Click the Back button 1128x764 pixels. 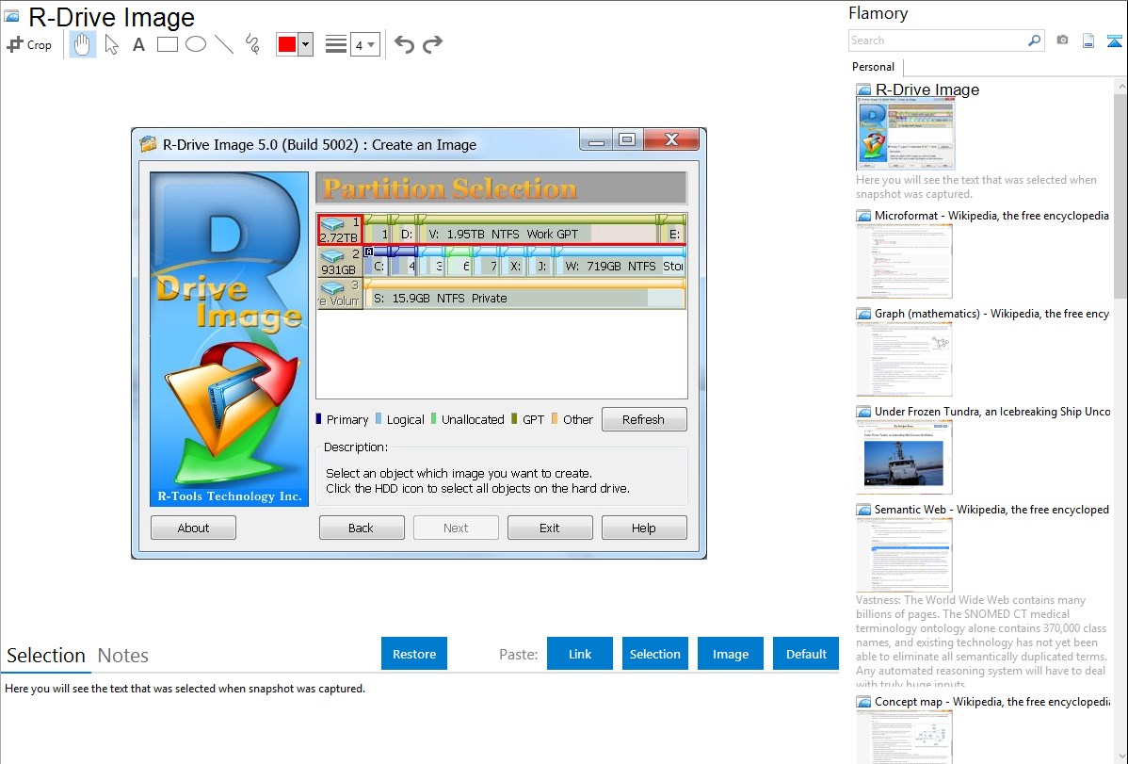click(x=362, y=528)
